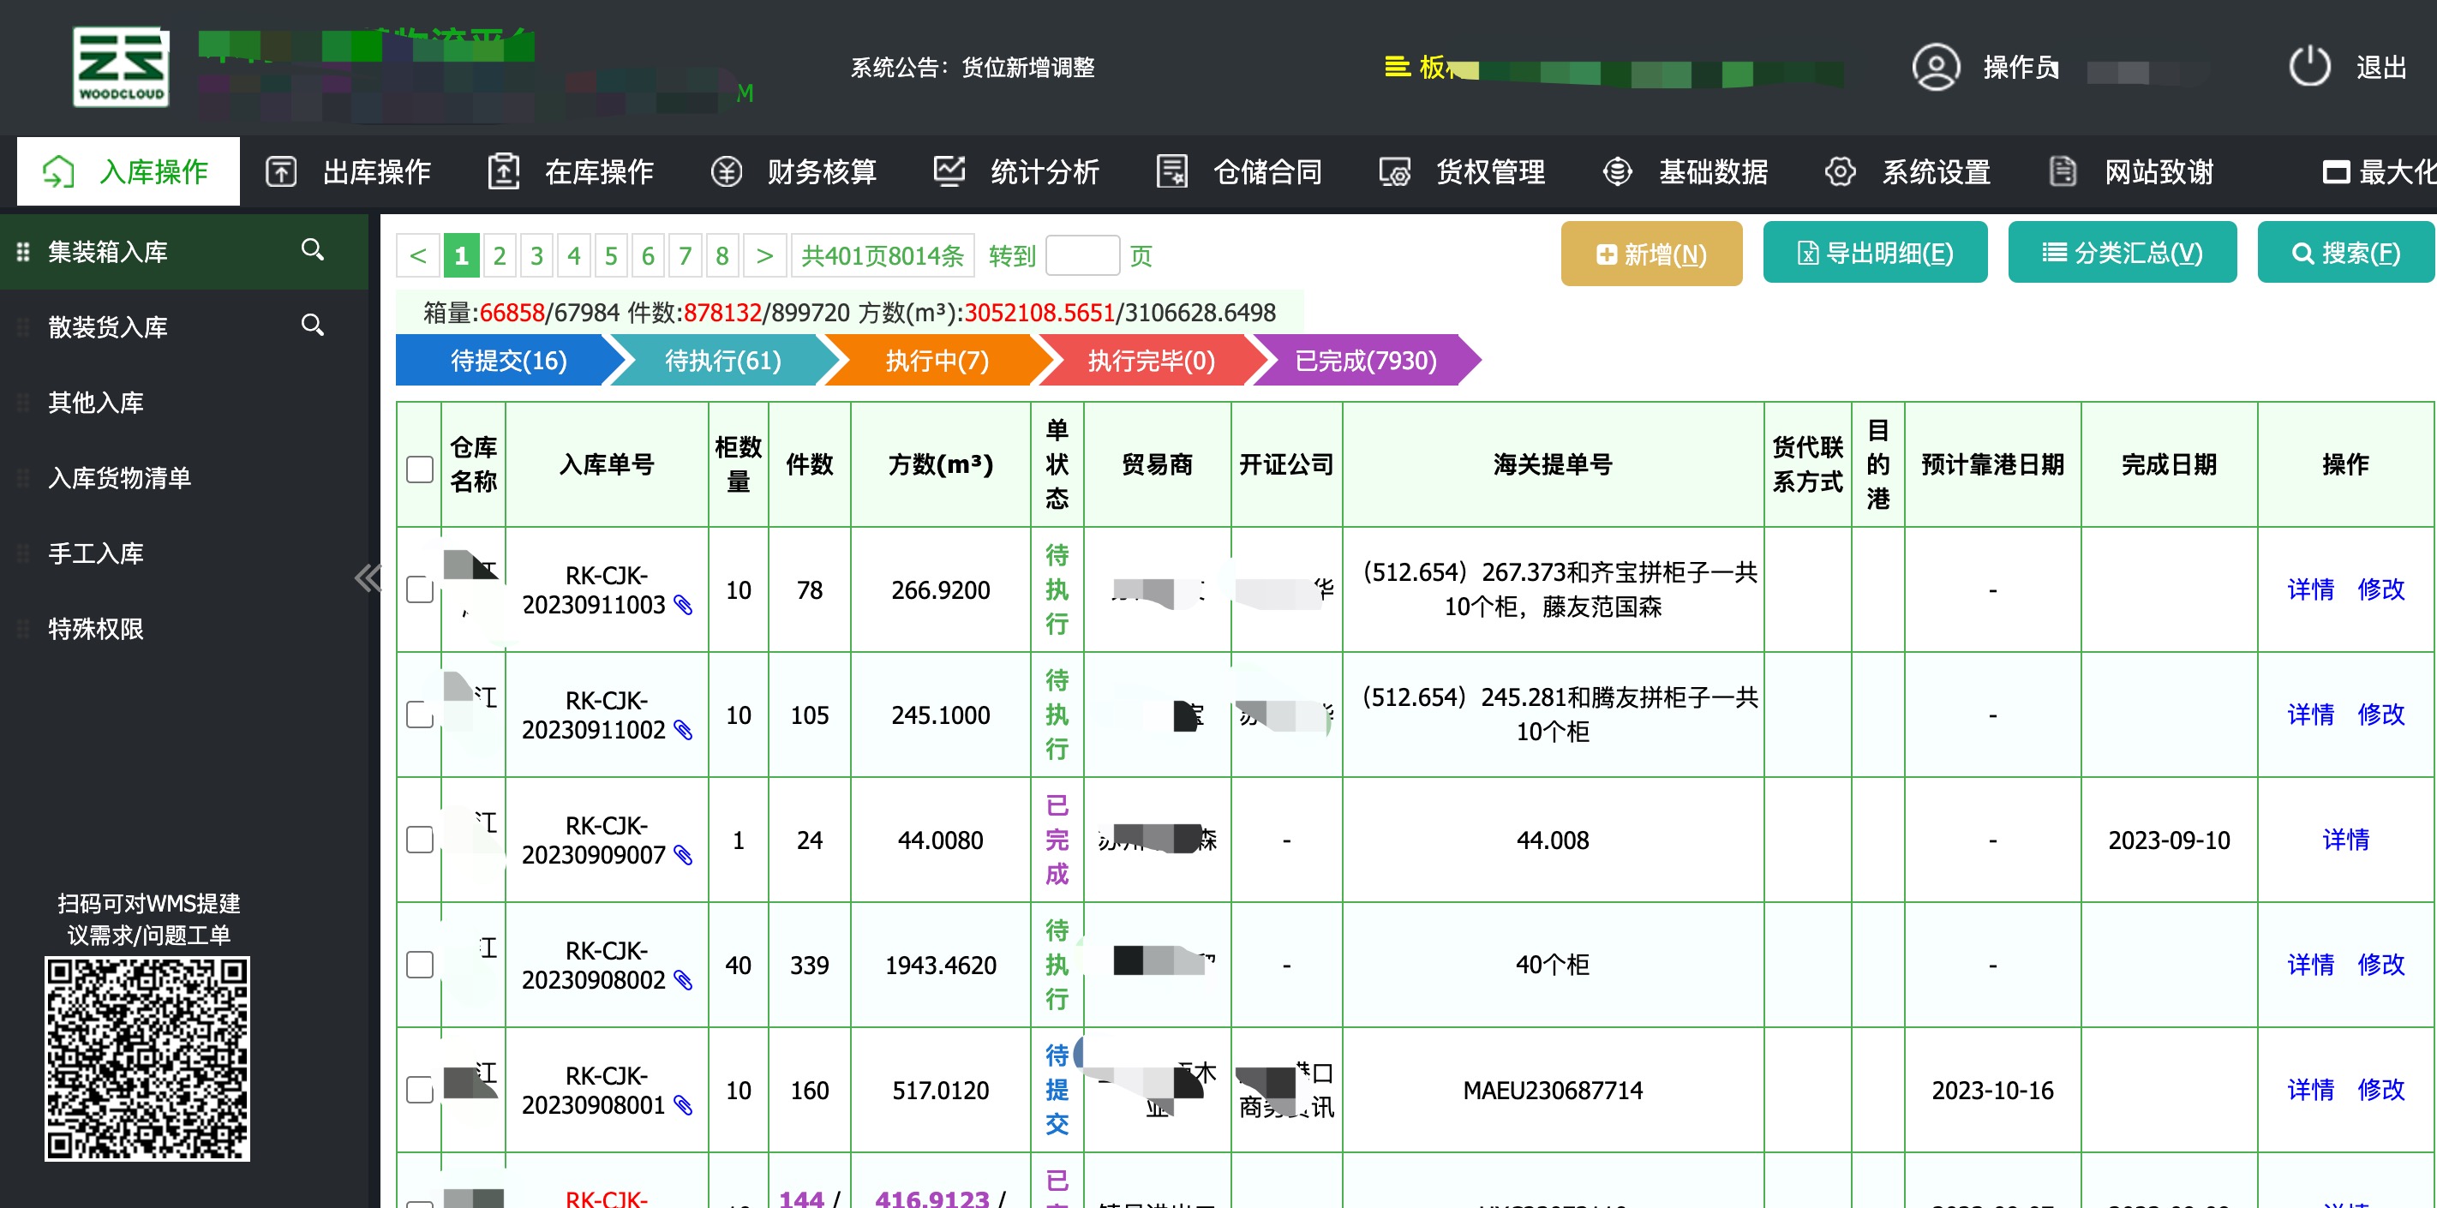Click 修改 for RK-CJK-20230908001
Image resolution: width=2437 pixels, height=1208 pixels.
pos(2380,1090)
